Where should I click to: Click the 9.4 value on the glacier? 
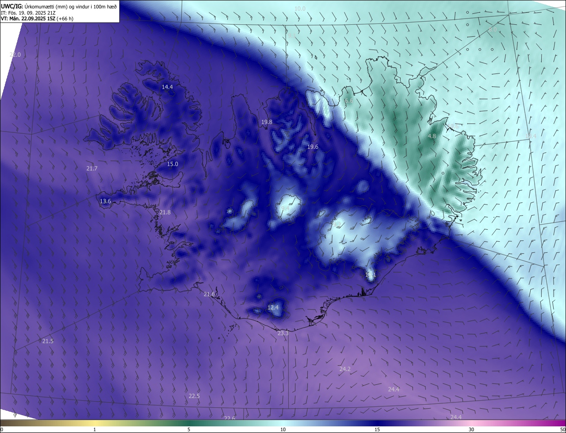[285, 209]
